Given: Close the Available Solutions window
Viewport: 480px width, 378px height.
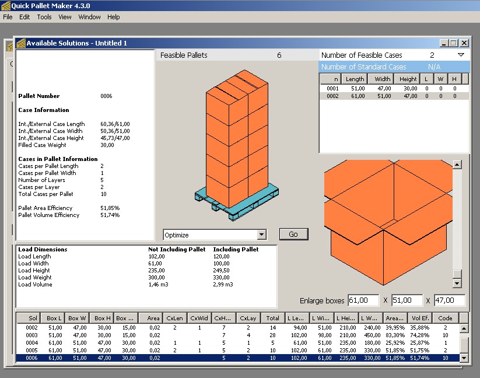Looking at the screenshot, I should pyautogui.click(x=464, y=43).
